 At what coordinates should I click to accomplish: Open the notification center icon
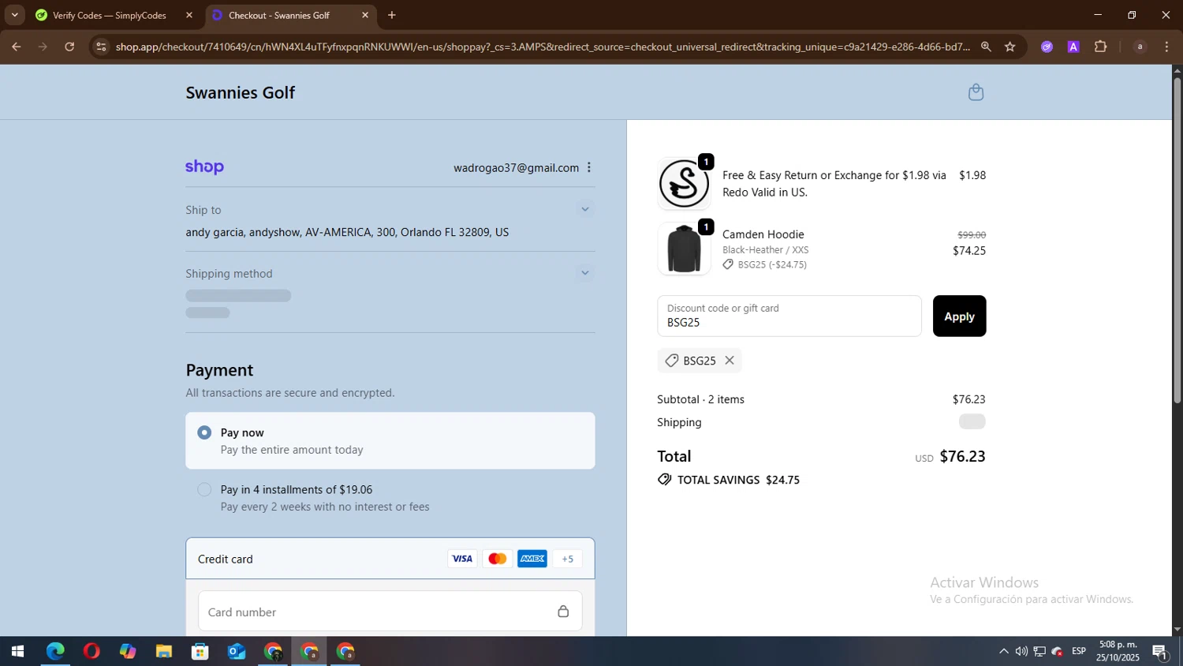pos(1160,651)
